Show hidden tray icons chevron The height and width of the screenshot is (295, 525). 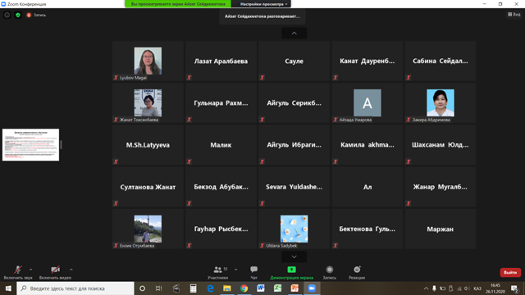coord(426,288)
